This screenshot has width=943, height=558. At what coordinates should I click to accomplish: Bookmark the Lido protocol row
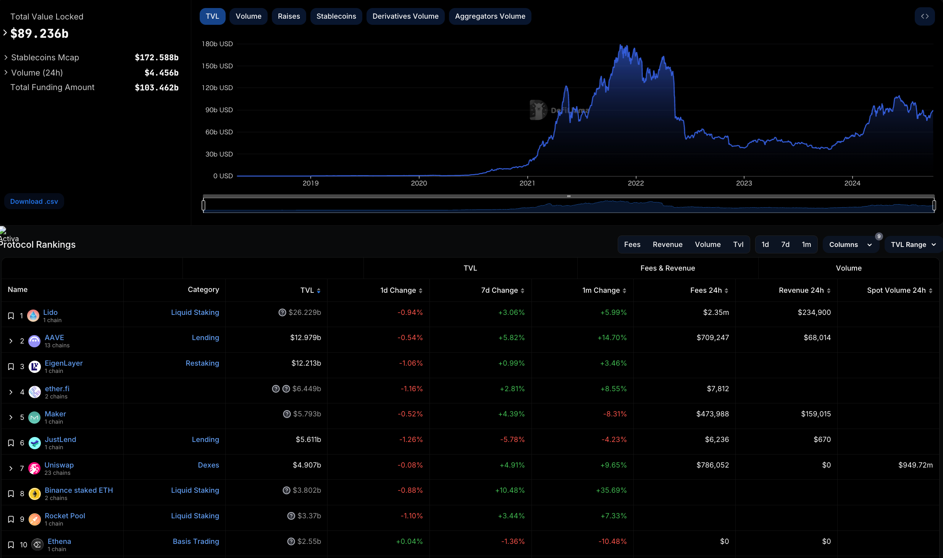click(11, 316)
